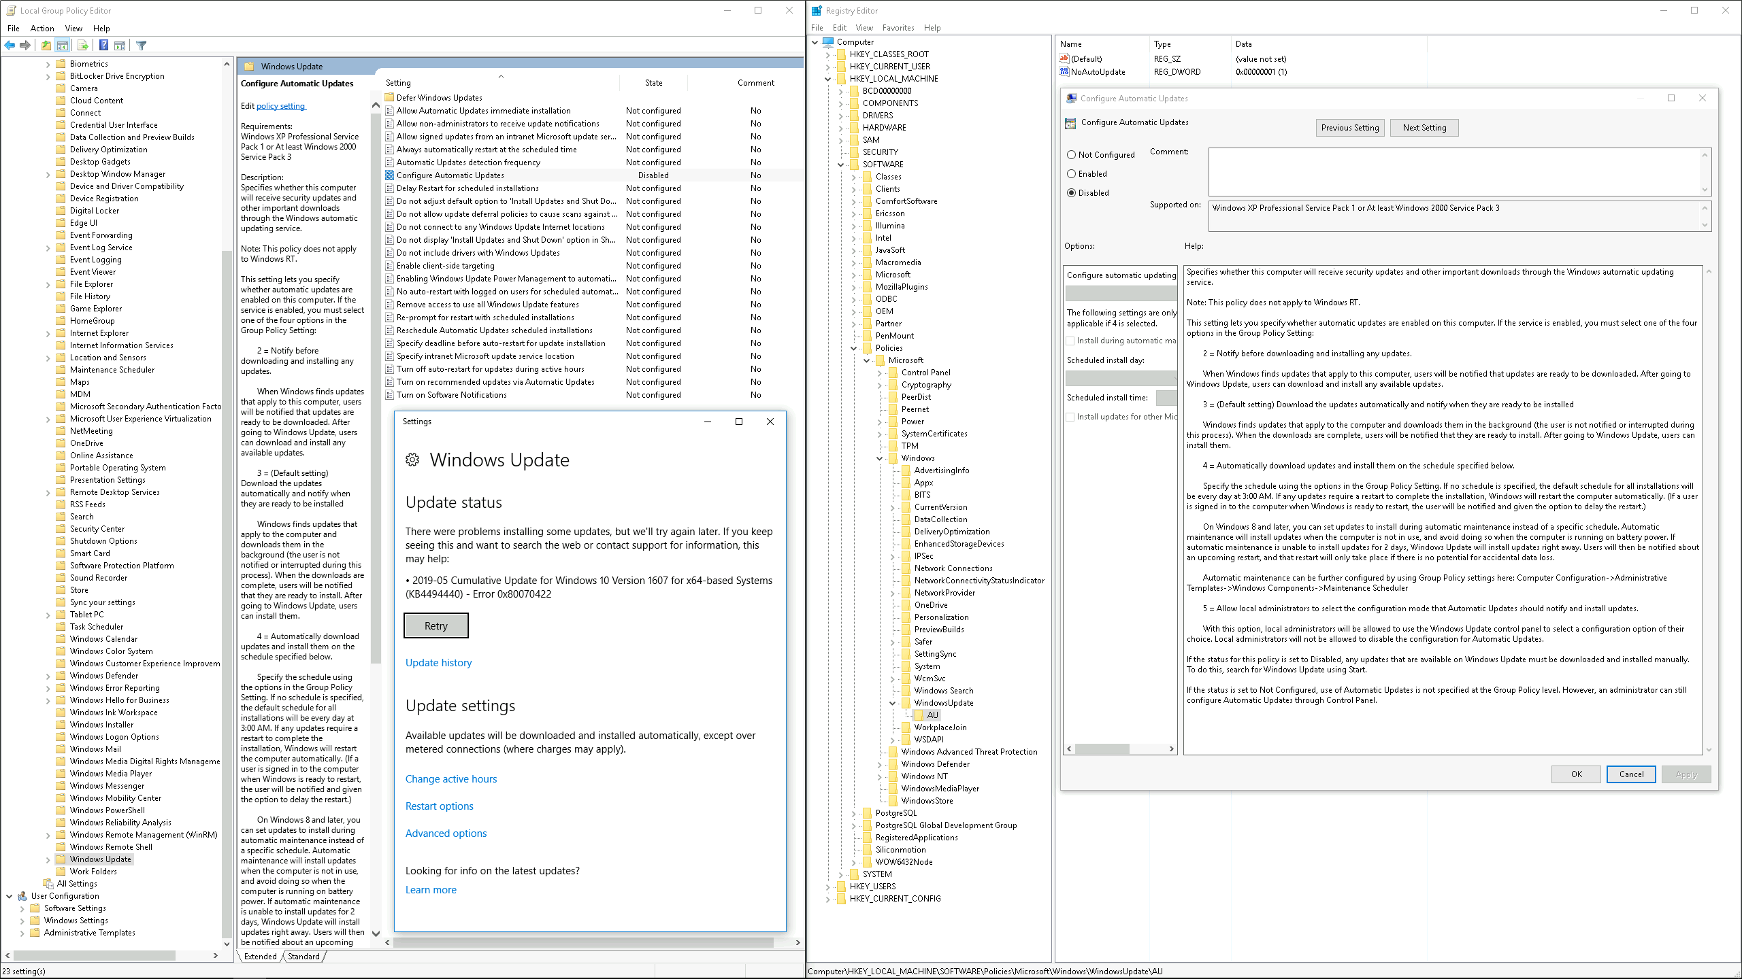This screenshot has width=1742, height=979.
Task: Click Show/Hide Action Pane toolbar icon
Action: click(120, 46)
